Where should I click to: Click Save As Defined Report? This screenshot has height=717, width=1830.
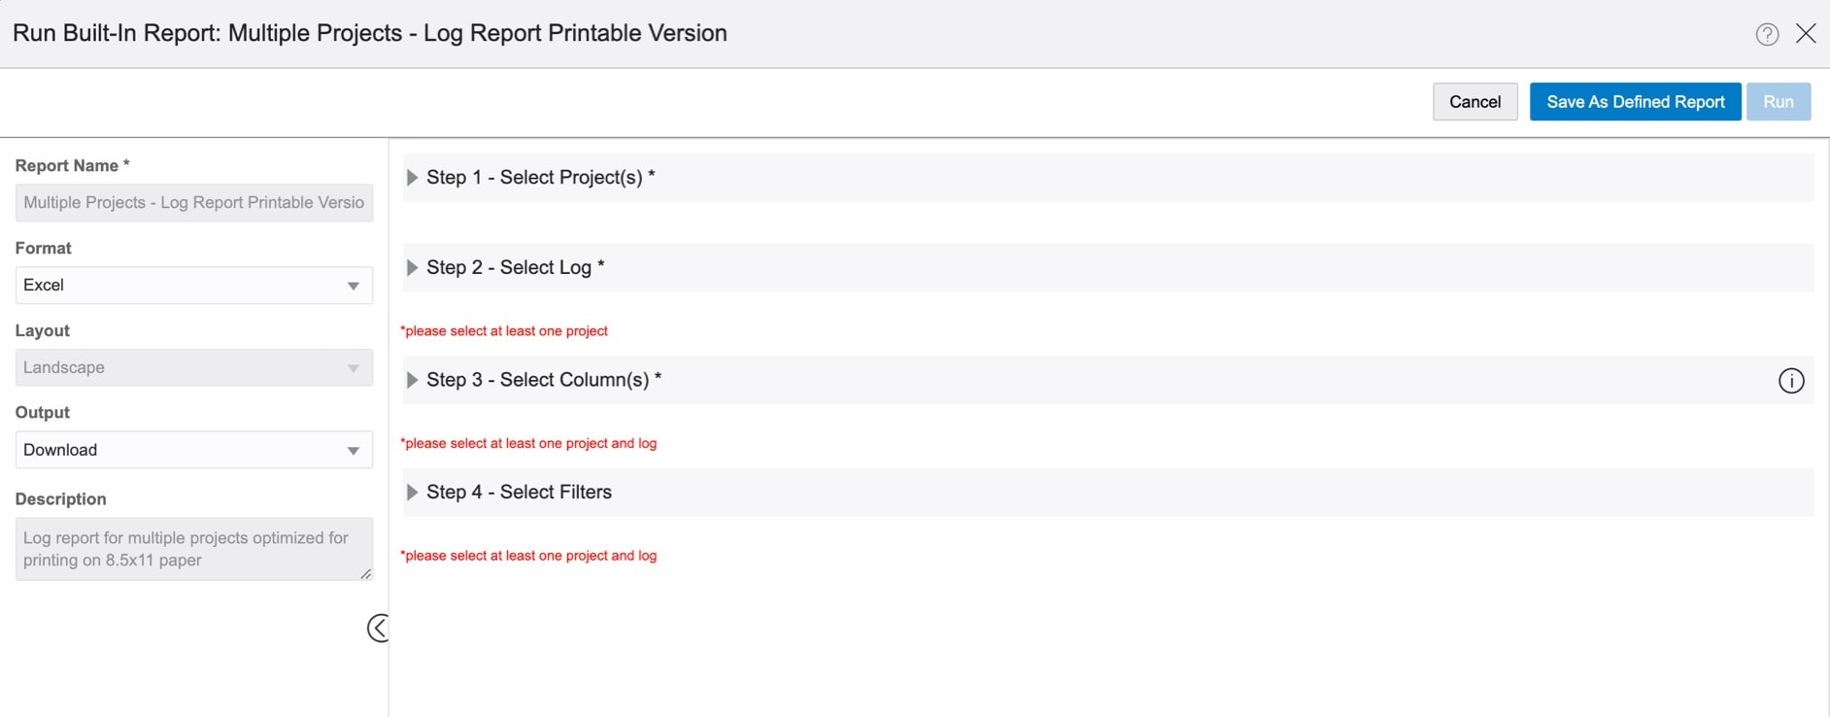[1635, 102]
